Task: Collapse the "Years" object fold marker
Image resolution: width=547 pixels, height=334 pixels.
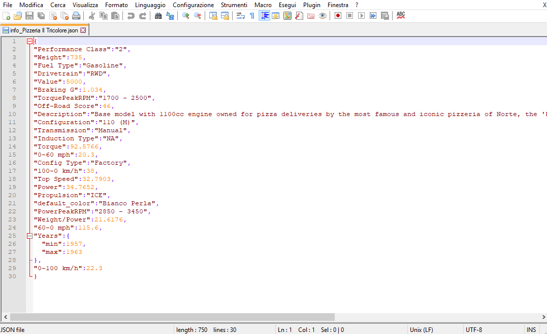Action: [x=29, y=236]
